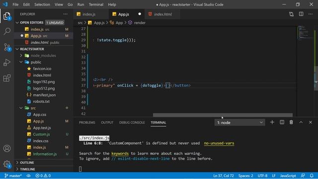Expand the node_modules folder
The width and height of the screenshot is (318, 179).
pos(43,56)
